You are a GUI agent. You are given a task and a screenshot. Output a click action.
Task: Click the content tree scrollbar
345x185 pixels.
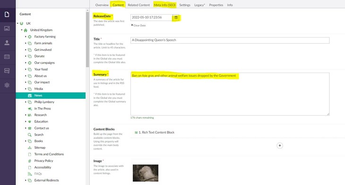[87, 40]
